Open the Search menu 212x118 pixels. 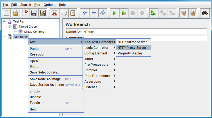pyautogui.click(x=26, y=5)
